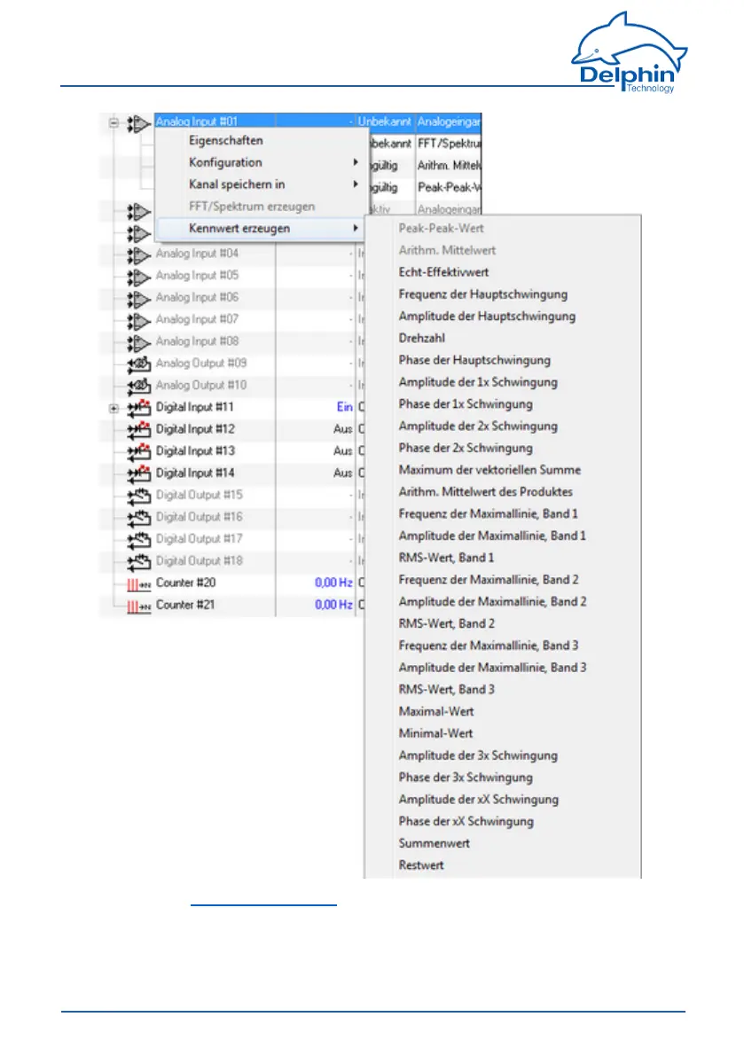
Task: Choose Phase der Hauptschwingung
Action: pos(503,360)
